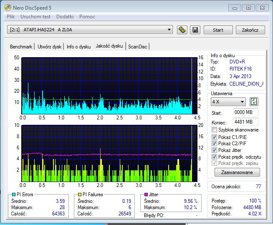This screenshot has width=273, height=225.
Task: Uncheck Pokaż Jitter option
Action: click(214, 150)
